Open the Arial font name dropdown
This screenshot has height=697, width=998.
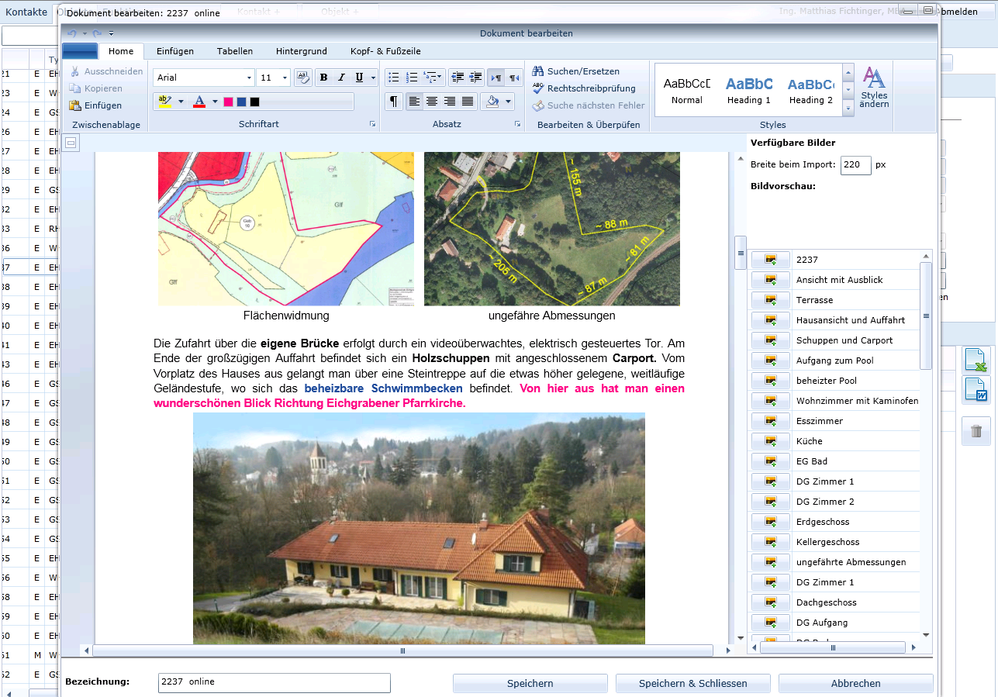[x=250, y=78]
